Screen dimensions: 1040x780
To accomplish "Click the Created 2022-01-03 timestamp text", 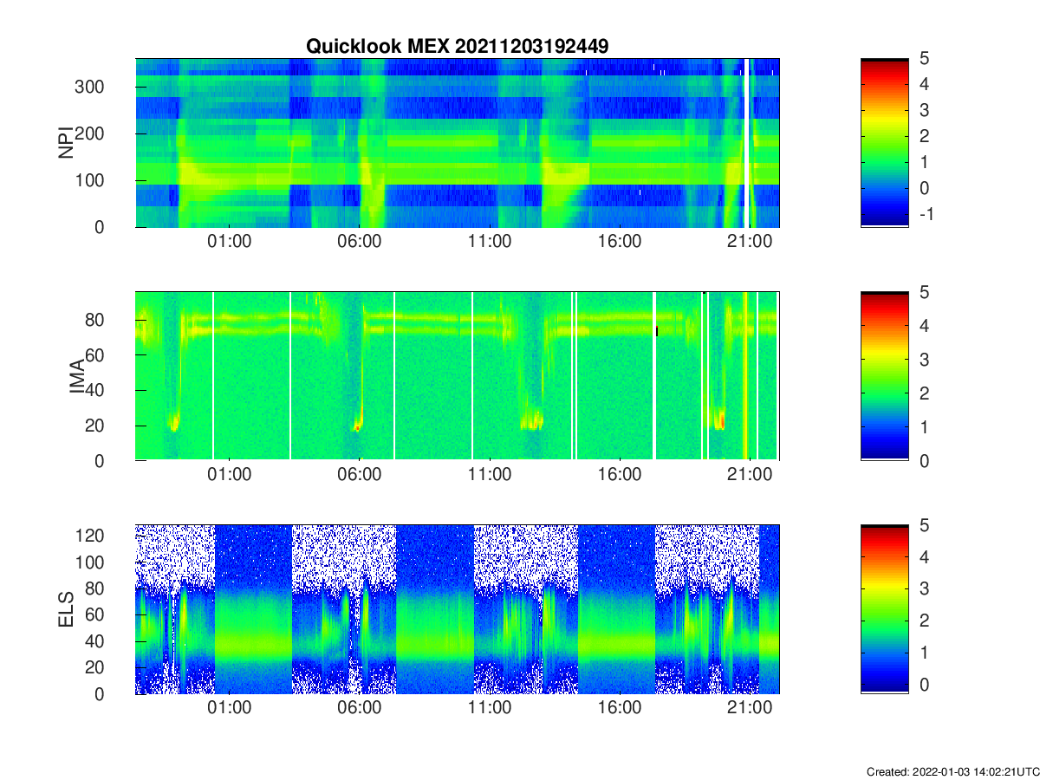I will tap(952, 771).
